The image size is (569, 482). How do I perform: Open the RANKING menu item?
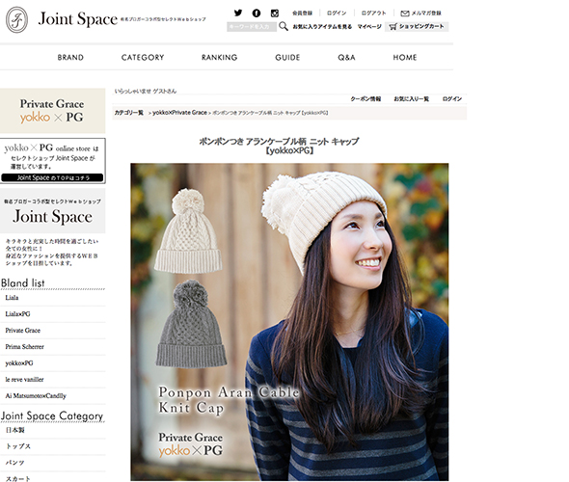pos(220,57)
